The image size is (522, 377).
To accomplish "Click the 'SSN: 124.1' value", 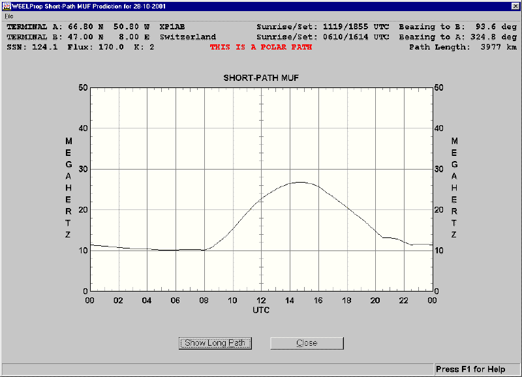I will 32,47.
